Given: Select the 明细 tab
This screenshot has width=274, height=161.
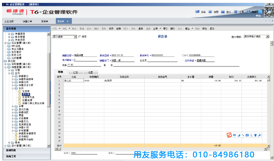Looking at the screenshot, I should (x=61, y=72).
